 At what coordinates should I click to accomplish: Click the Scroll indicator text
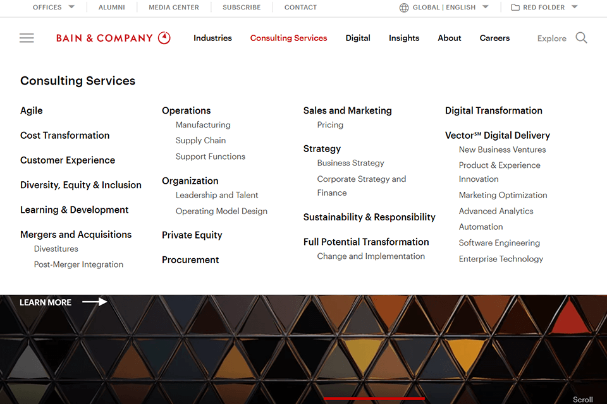coord(582,400)
